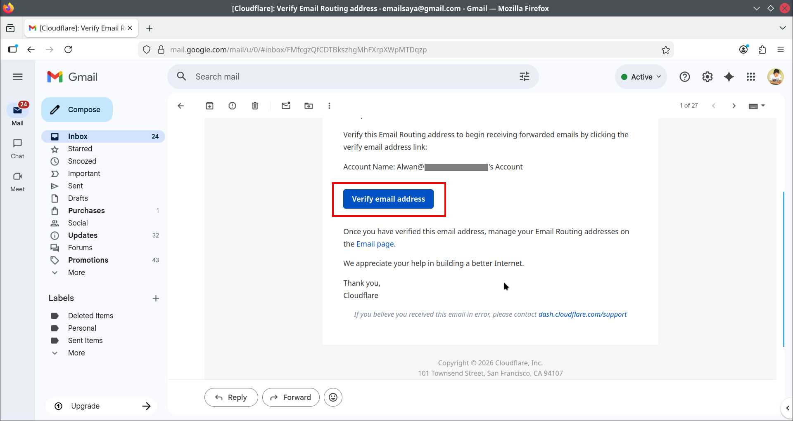Image resolution: width=793 pixels, height=421 pixels.
Task: Open the Google apps grid
Action: (750, 77)
